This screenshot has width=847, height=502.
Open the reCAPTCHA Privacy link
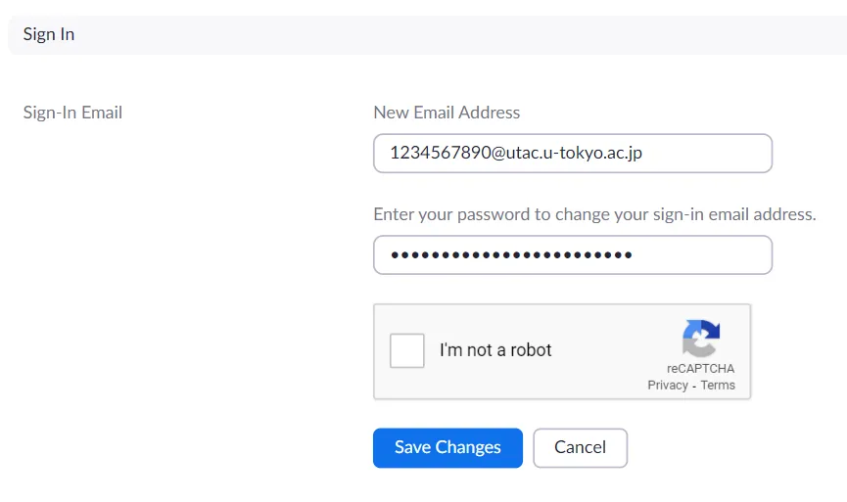tap(668, 386)
